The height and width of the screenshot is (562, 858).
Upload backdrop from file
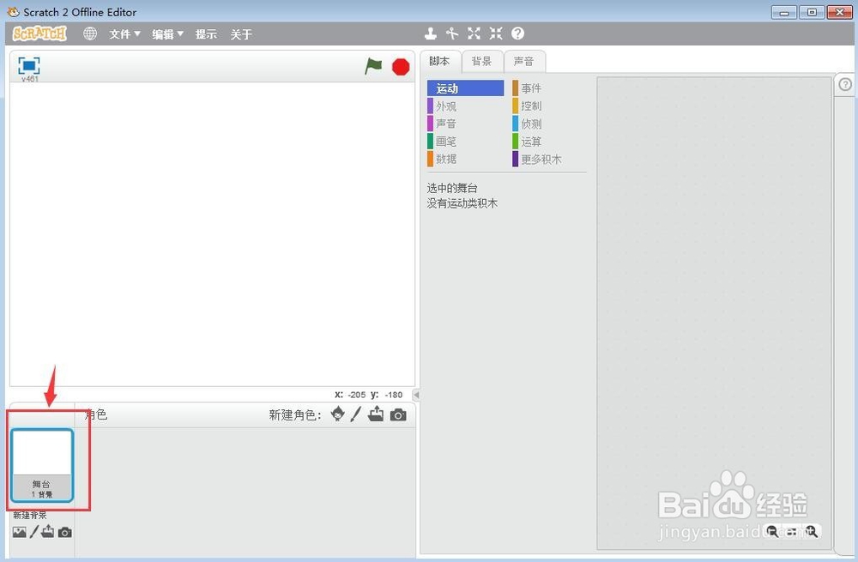pyautogui.click(x=47, y=531)
